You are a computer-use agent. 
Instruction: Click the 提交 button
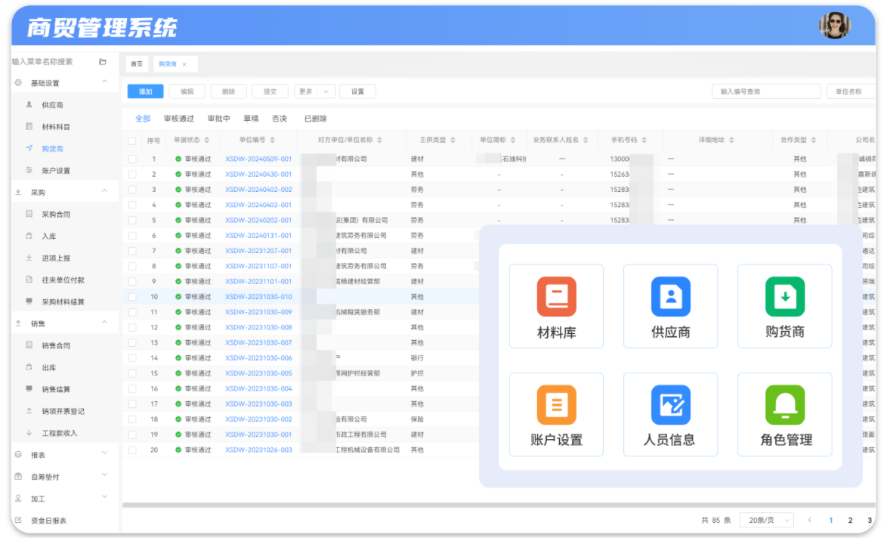click(270, 91)
